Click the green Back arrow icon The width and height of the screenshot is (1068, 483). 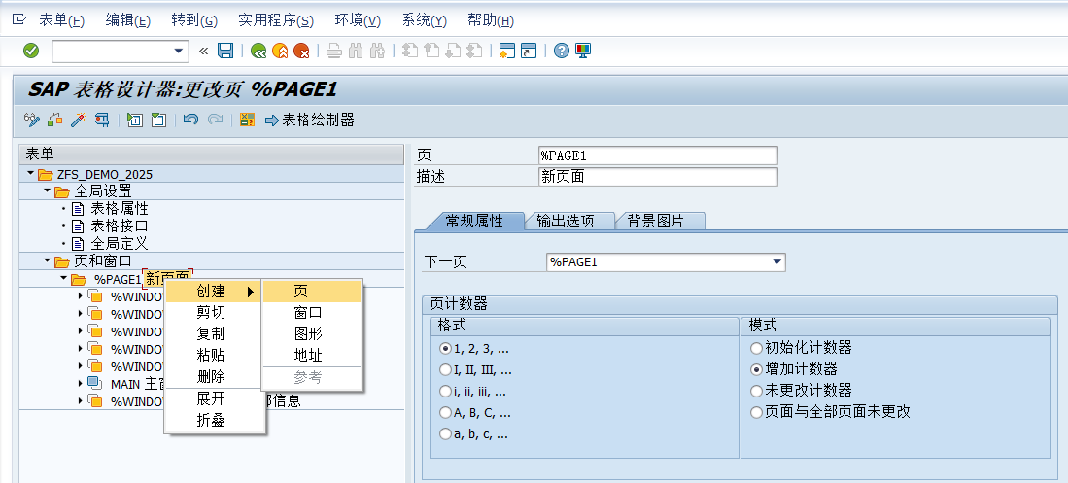click(x=258, y=51)
